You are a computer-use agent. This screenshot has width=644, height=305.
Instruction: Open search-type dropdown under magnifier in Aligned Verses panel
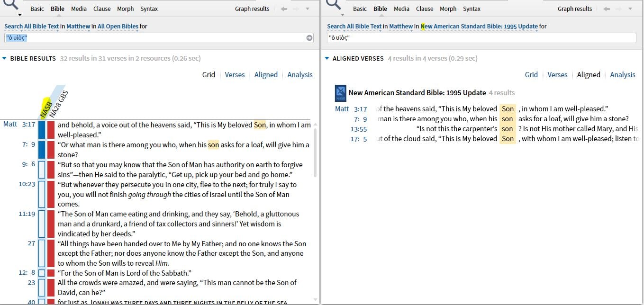[342, 15]
